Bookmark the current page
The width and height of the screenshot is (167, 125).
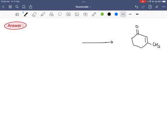point(24,7)
